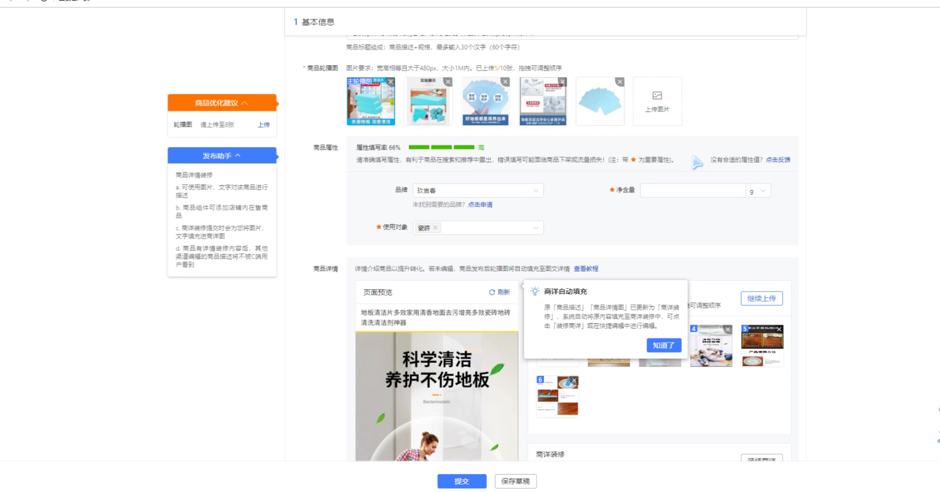This screenshot has width=940, height=492.
Task: Remove the 瓷砖 tag from 使用对象
Action: (435, 228)
